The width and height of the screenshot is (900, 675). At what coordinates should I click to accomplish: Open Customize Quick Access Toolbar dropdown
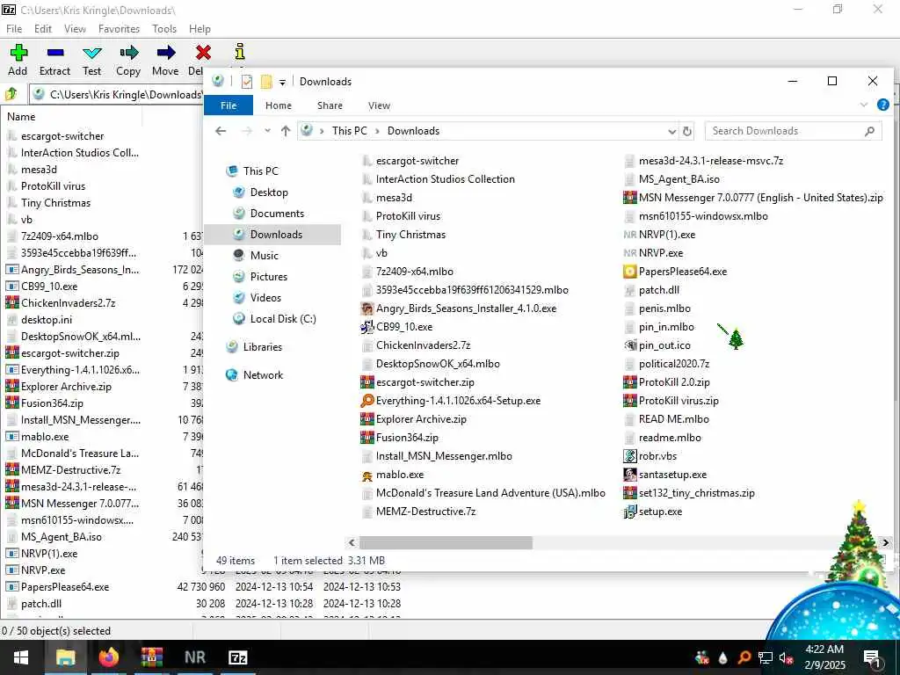click(x=282, y=82)
